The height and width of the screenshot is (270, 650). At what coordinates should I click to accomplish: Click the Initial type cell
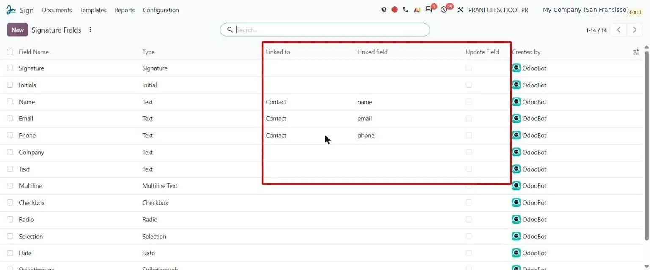point(149,85)
